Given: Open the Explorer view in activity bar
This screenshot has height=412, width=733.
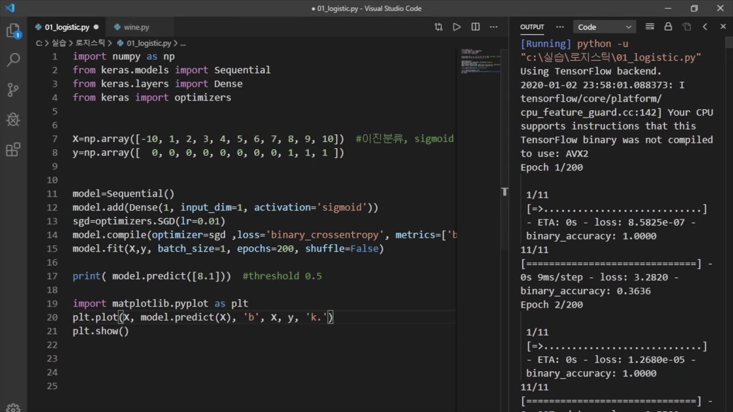Looking at the screenshot, I should coord(13,31).
